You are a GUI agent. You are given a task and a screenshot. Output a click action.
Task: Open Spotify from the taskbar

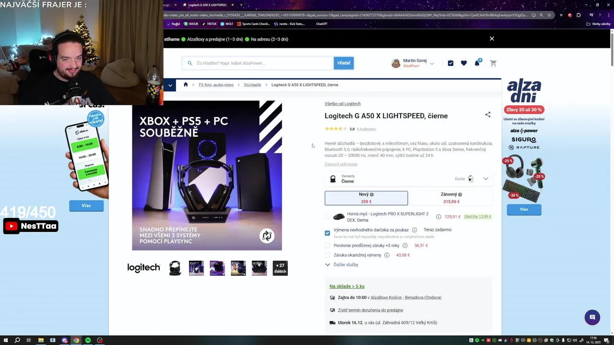click(88, 340)
